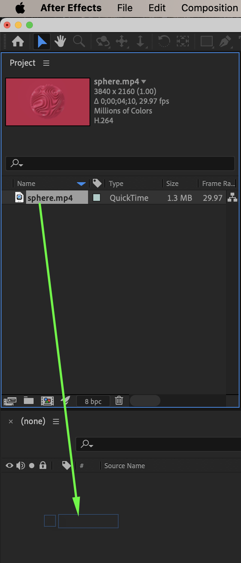Delete selected item with trash icon
This screenshot has width=241, height=563.
[119, 401]
